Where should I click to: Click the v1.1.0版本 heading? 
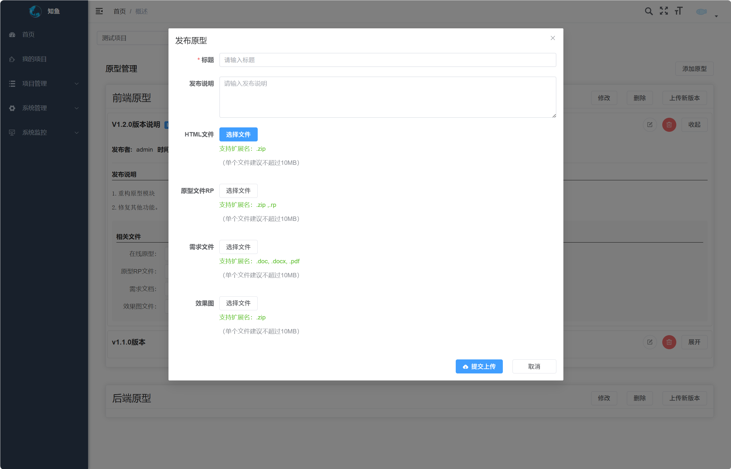click(128, 342)
